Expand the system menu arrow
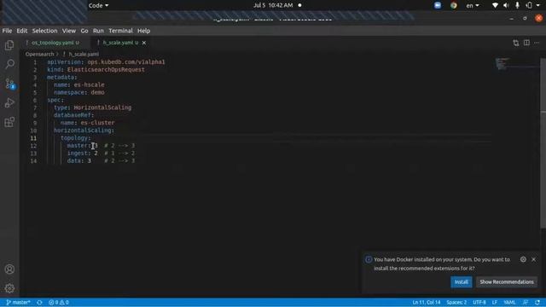The image size is (546, 307). pos(538,5)
